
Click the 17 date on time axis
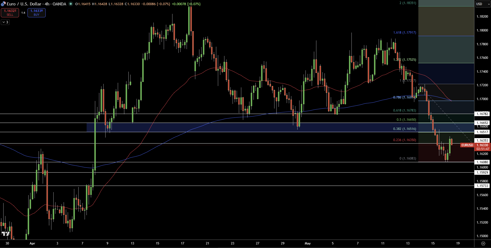[183, 243]
